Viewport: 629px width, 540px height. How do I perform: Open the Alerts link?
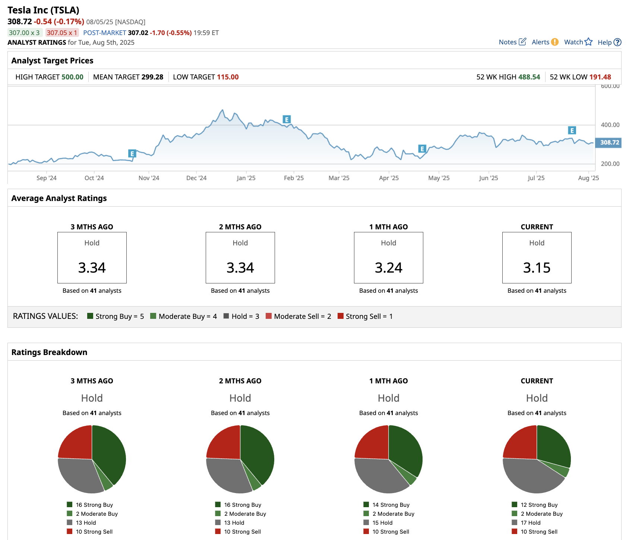click(x=540, y=42)
